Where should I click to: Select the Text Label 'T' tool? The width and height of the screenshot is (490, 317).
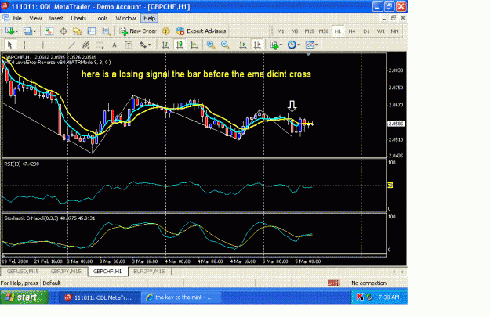(x=129, y=45)
